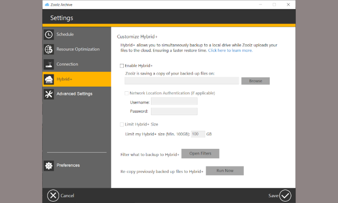Click the Zoolz is saving a copy label
The height and width of the screenshot is (203, 338).
coord(170,74)
